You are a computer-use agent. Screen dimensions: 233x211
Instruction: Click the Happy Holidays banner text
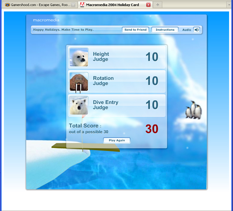click(x=63, y=30)
